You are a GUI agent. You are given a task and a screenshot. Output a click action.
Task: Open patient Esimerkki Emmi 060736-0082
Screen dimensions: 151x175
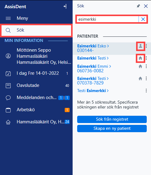(x=94, y=68)
